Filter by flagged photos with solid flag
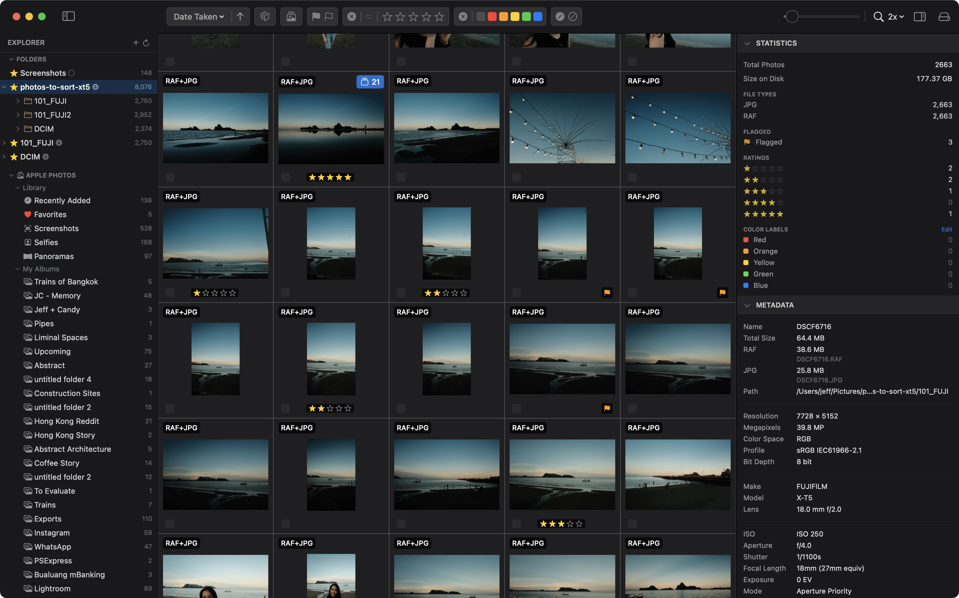This screenshot has width=959, height=598. pos(316,16)
